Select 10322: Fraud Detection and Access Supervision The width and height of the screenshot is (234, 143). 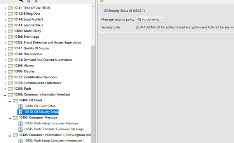tap(47, 42)
